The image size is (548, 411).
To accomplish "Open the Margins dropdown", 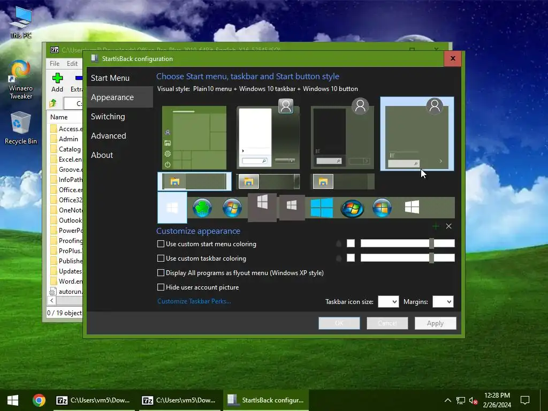I will coord(443,302).
